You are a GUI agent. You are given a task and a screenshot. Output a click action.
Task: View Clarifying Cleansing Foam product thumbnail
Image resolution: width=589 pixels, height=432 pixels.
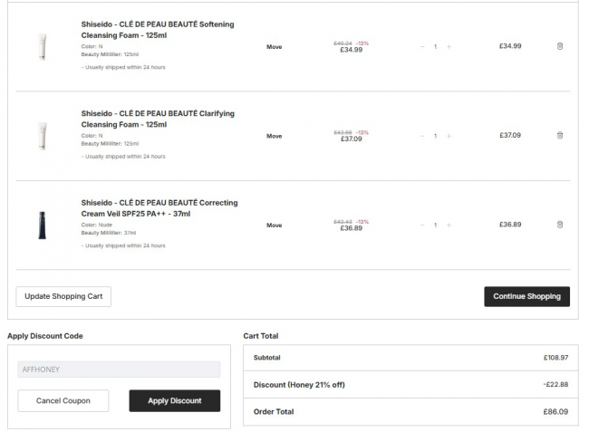tap(42, 136)
